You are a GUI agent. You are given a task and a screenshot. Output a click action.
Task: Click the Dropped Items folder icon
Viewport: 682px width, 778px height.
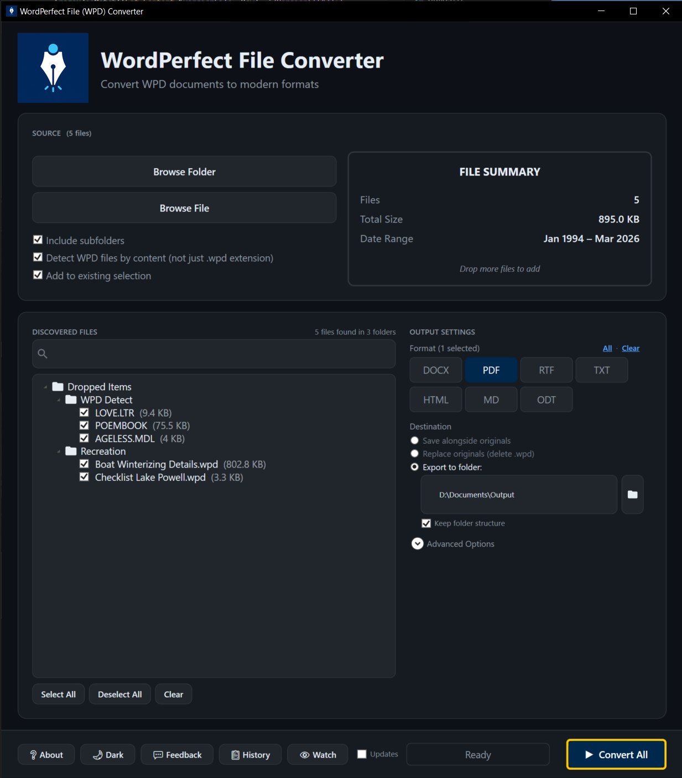point(58,386)
